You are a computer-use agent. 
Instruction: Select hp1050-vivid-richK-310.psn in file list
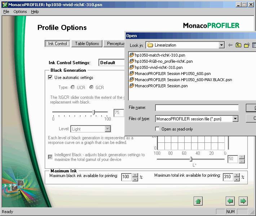(x=159, y=67)
